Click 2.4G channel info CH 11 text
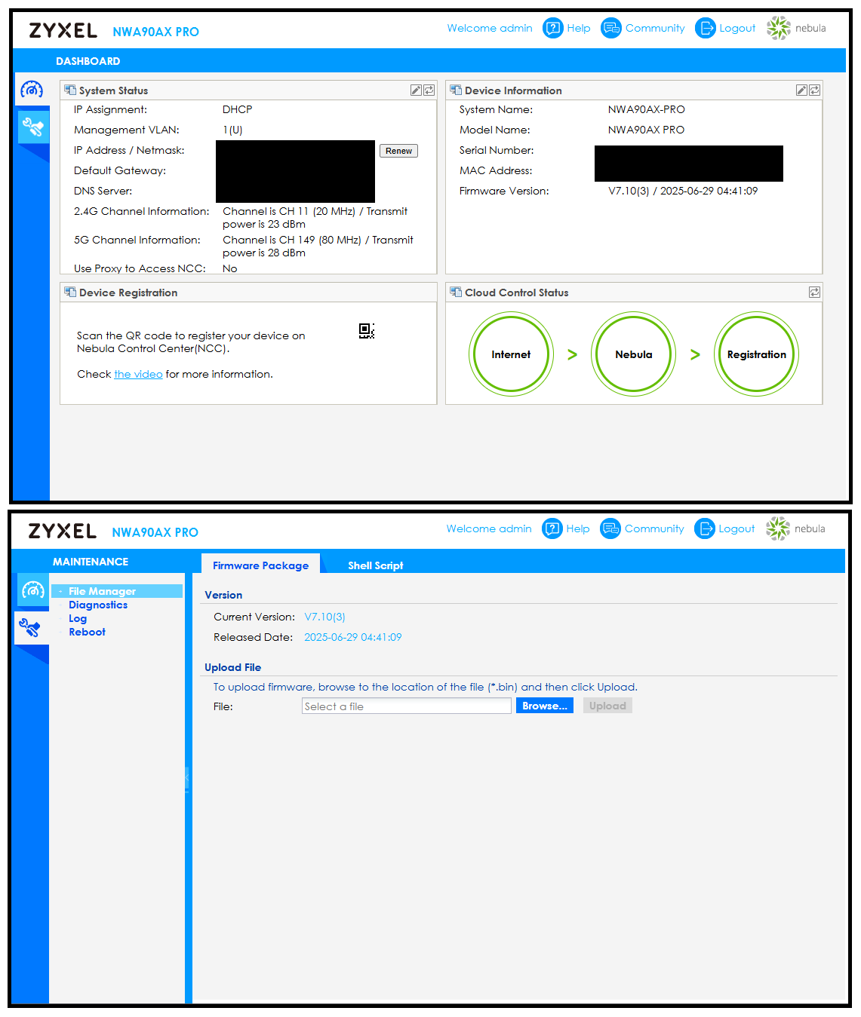 coord(315,217)
